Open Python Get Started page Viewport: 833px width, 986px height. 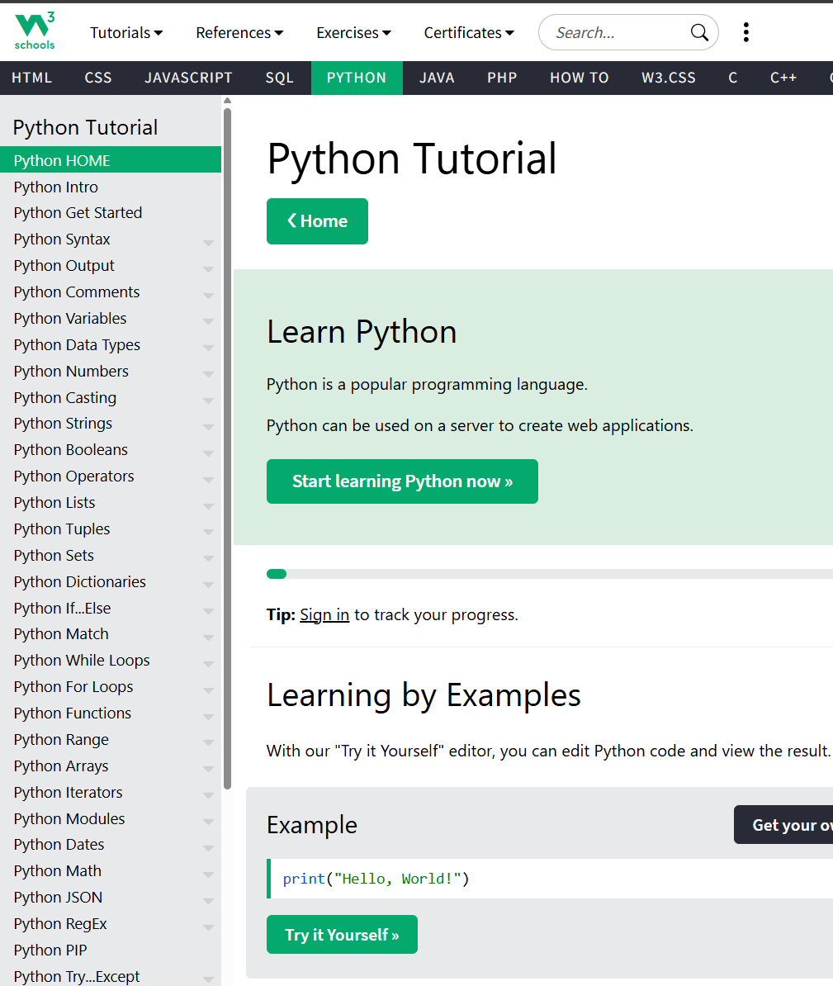pos(111,212)
